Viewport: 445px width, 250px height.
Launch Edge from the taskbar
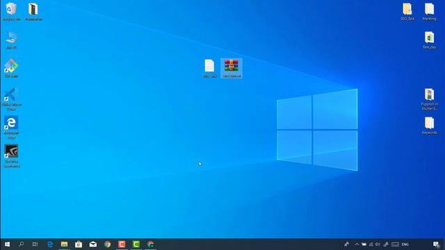(50, 244)
